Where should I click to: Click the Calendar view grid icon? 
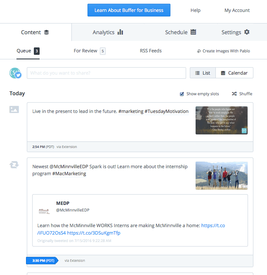pyautogui.click(x=223, y=73)
